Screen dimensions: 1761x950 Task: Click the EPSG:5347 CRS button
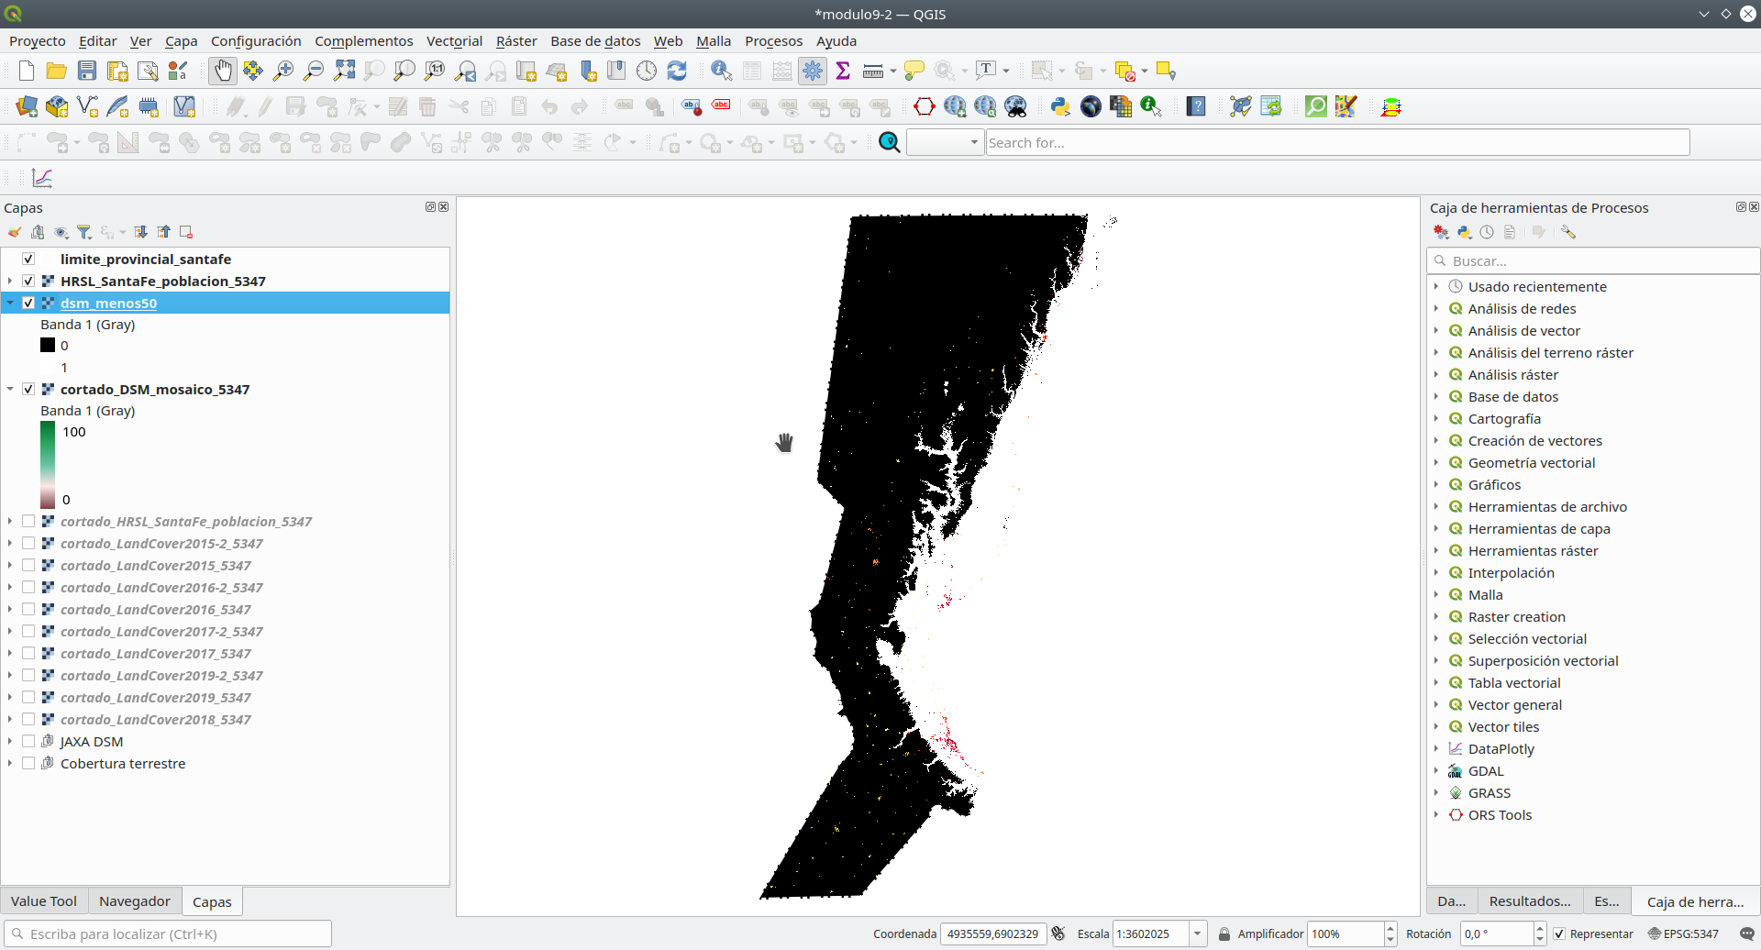click(1684, 933)
